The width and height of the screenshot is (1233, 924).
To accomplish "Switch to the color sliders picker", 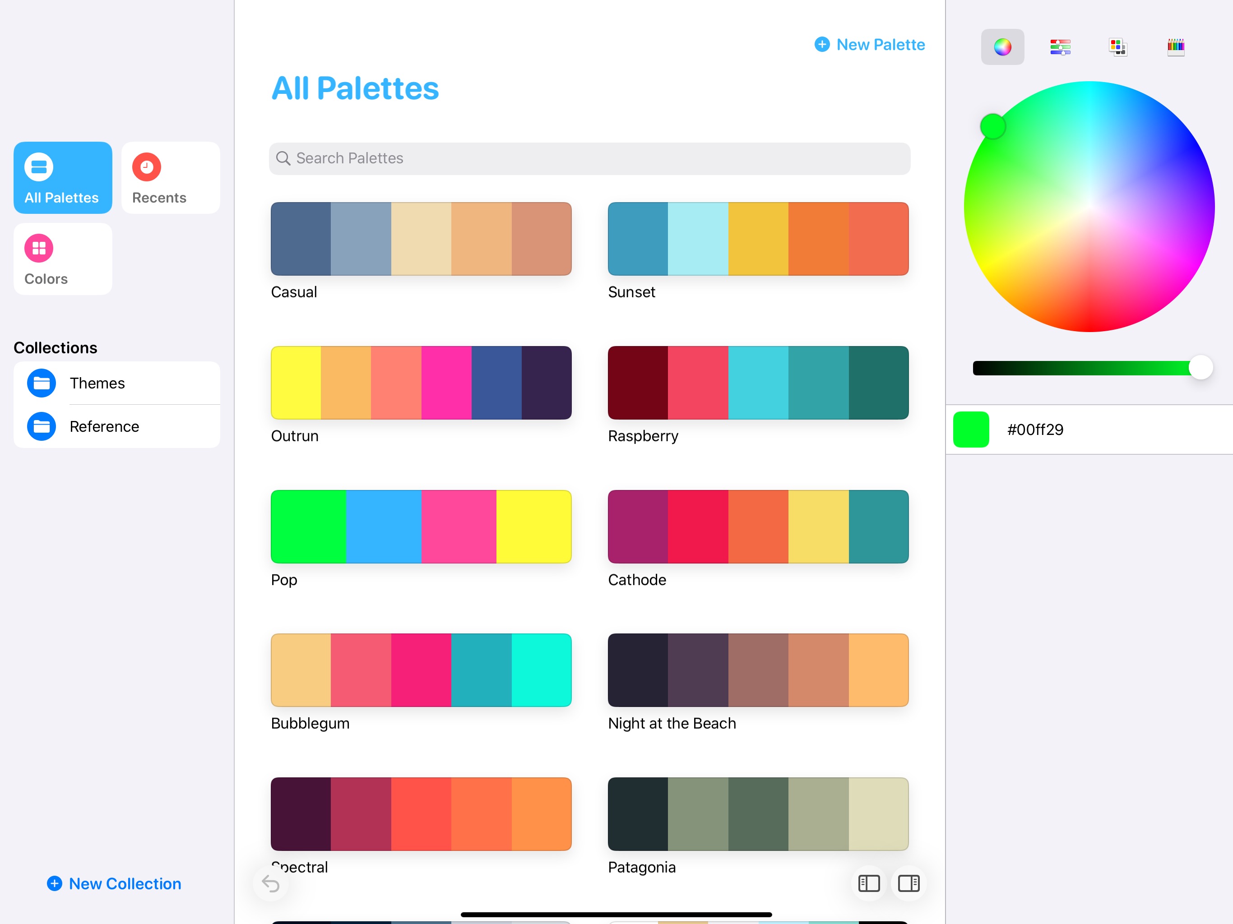I will 1060,47.
